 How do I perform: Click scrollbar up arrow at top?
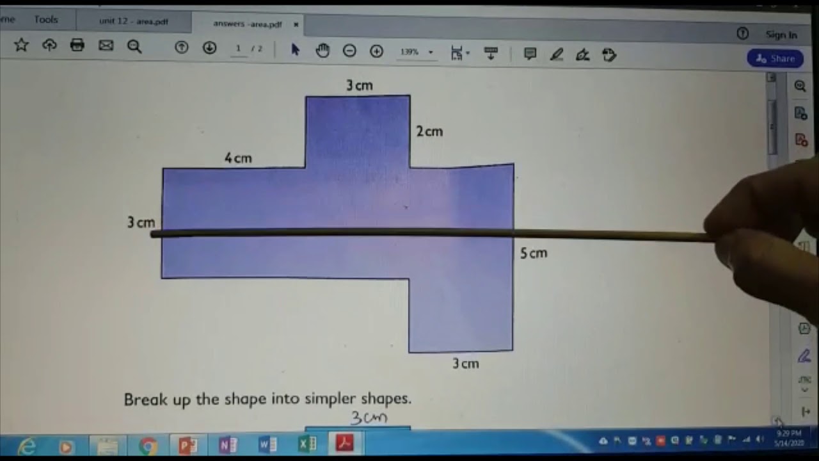[772, 77]
